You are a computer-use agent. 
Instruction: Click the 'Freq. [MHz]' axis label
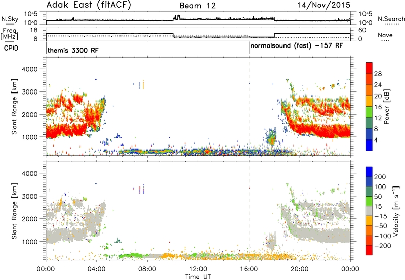point(9,34)
